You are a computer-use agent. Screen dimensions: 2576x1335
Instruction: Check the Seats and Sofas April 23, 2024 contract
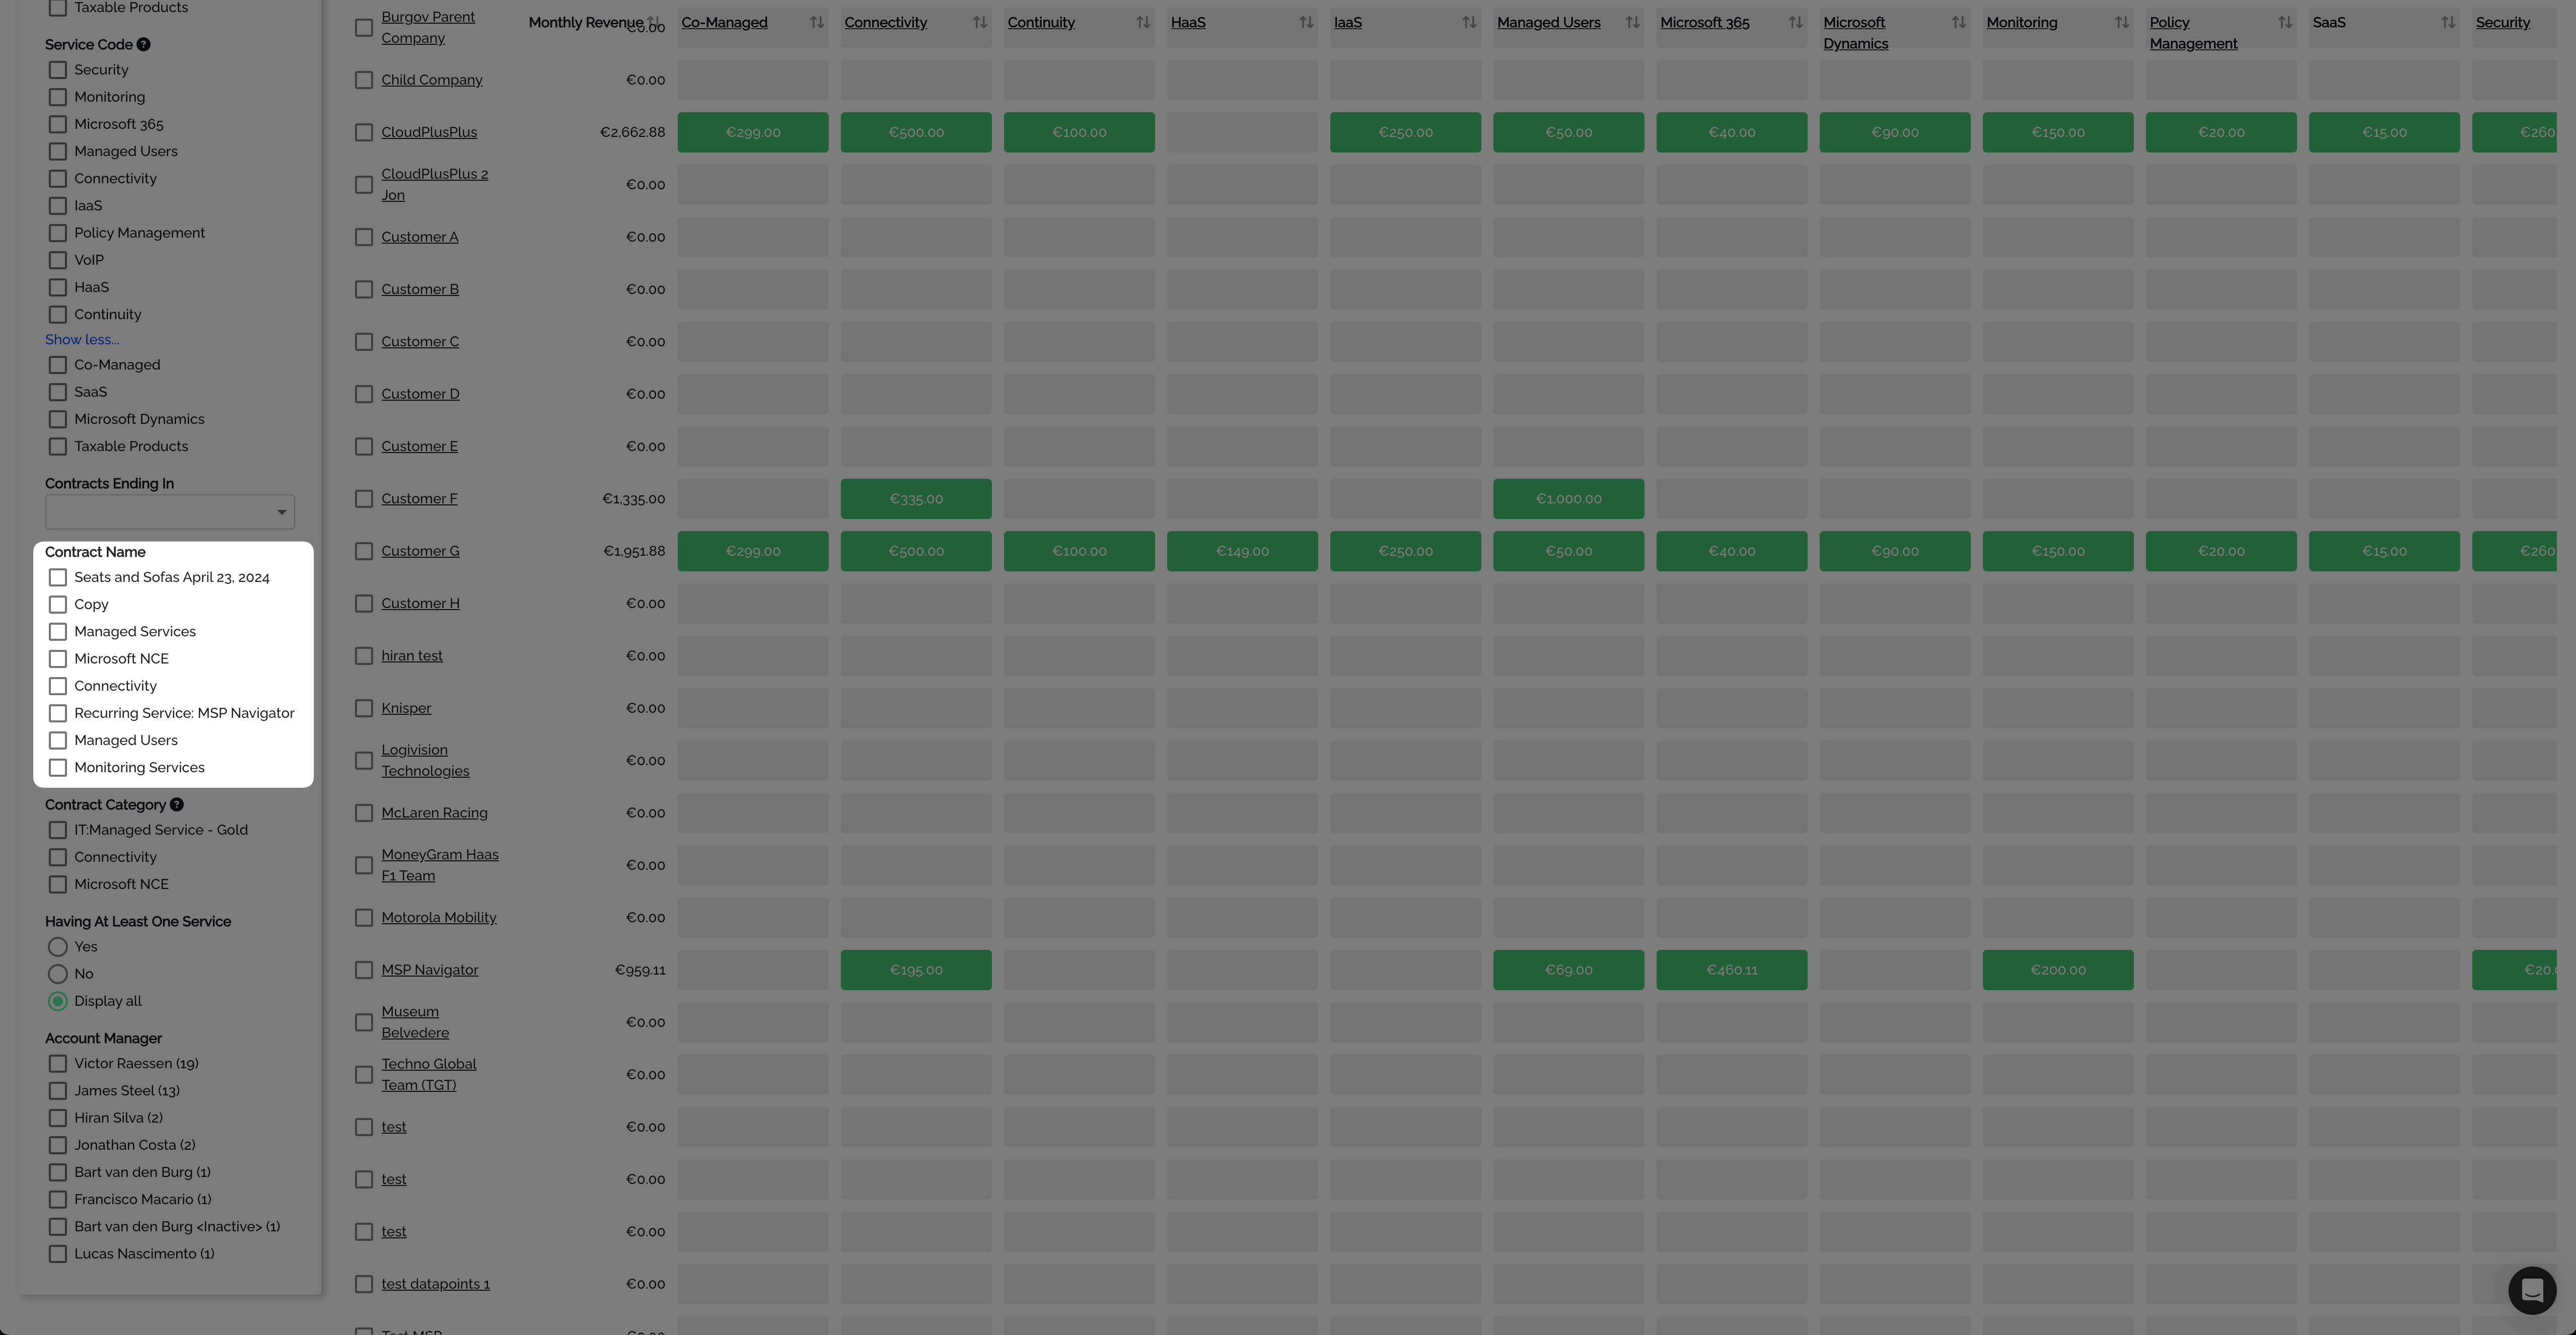pos(58,577)
